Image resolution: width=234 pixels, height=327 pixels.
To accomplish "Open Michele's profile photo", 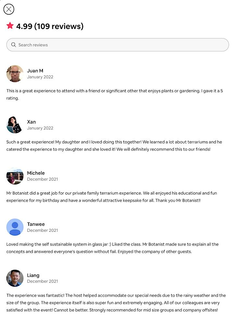I will 15,176.
